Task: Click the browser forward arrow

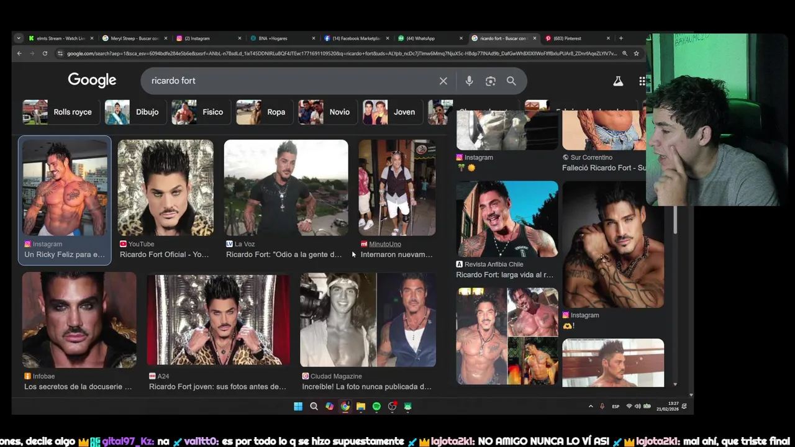Action: point(32,53)
